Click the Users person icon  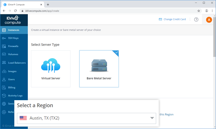[x=4, y=79]
